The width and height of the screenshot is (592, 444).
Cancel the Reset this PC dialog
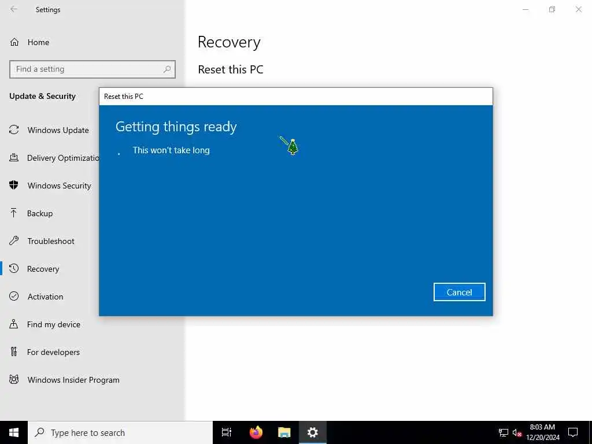(459, 292)
